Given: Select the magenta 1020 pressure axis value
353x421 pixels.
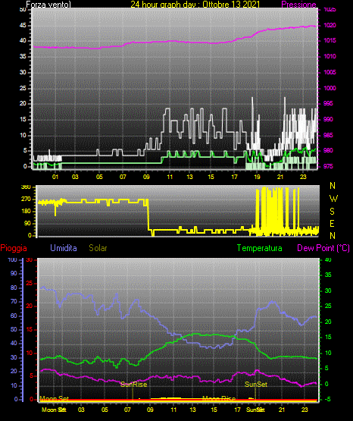Looking at the screenshot, I should [330, 25].
